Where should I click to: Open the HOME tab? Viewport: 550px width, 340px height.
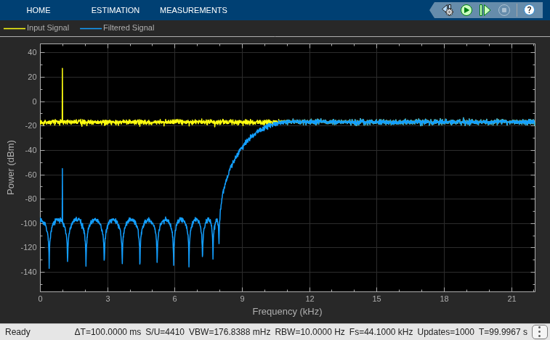[x=39, y=10]
